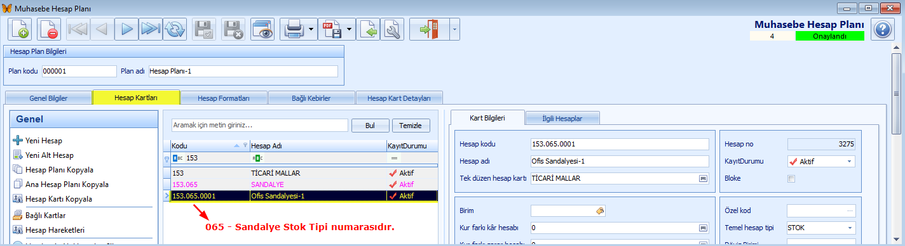Click the Temizle button
Viewport: 905px width, 246px height.
(x=411, y=125)
